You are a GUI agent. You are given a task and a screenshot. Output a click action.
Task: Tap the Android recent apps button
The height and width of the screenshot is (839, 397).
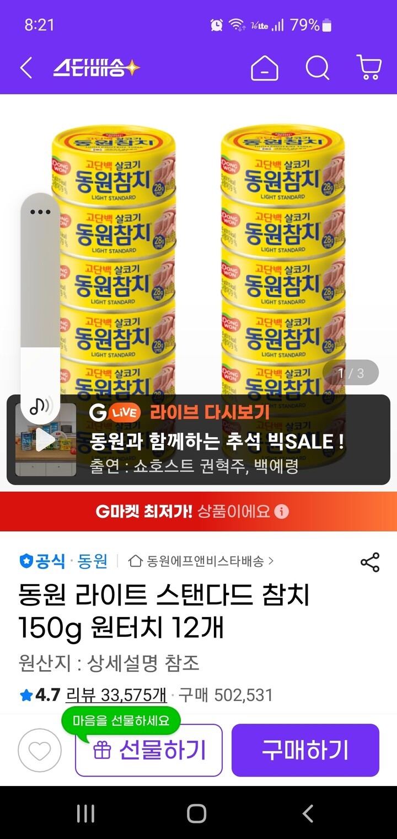85,813
